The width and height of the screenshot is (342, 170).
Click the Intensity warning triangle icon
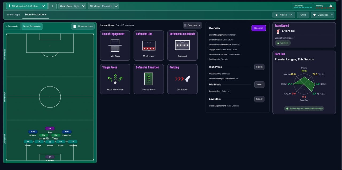331,6
